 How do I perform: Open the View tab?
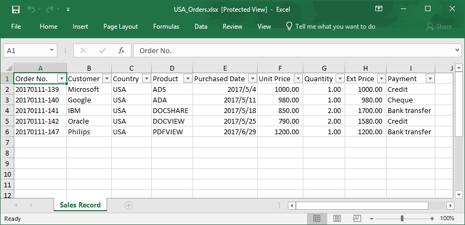coord(264,27)
